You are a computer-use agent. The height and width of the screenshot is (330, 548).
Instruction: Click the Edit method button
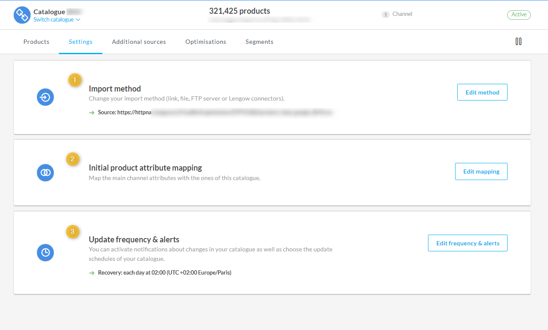(482, 92)
